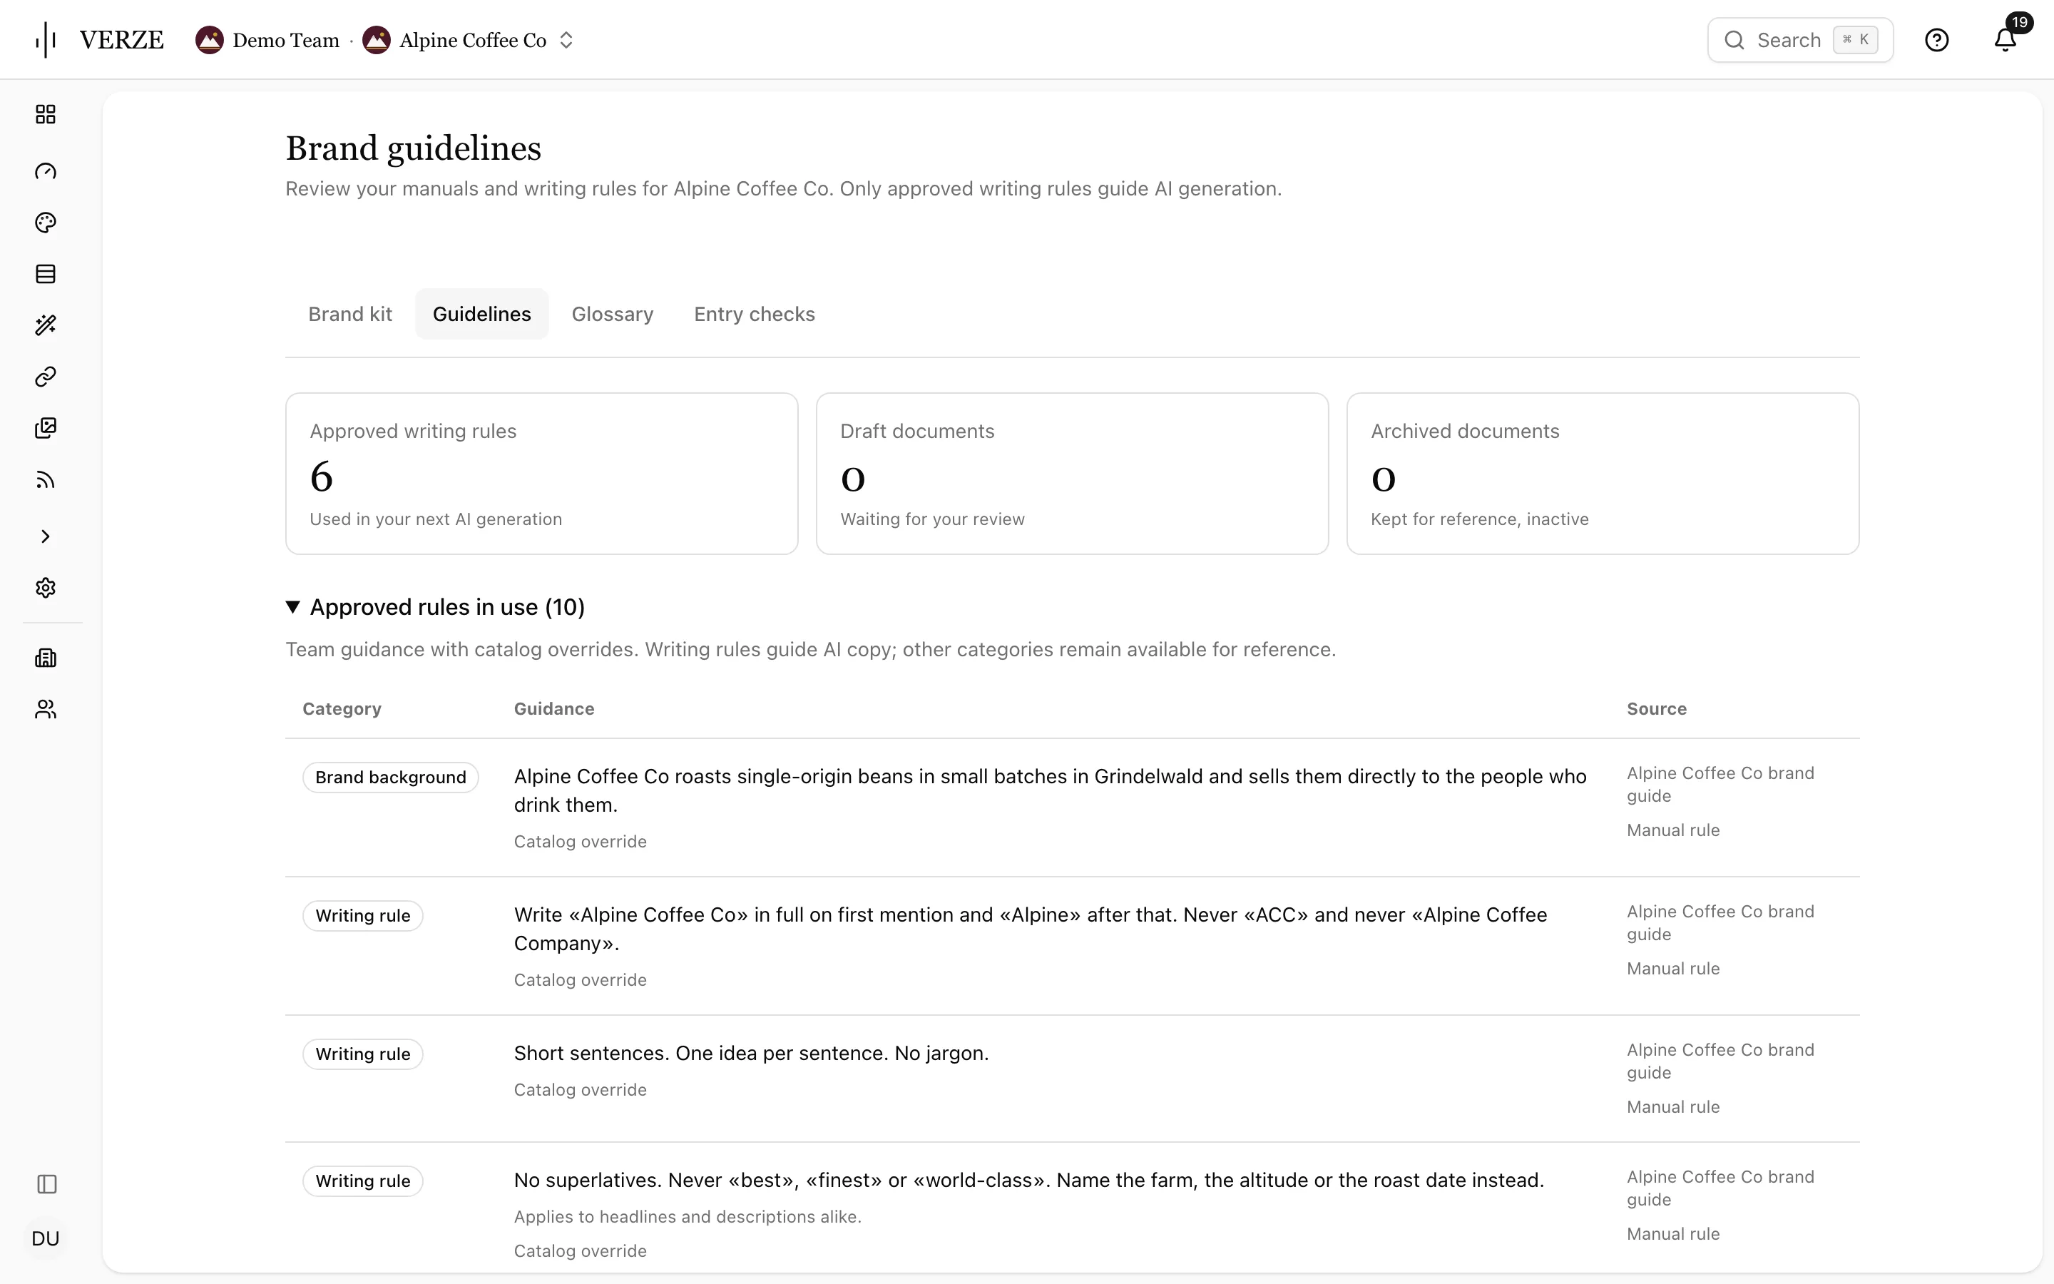Open the building organization icon in sidebar
2054x1284 pixels.
pos(46,658)
